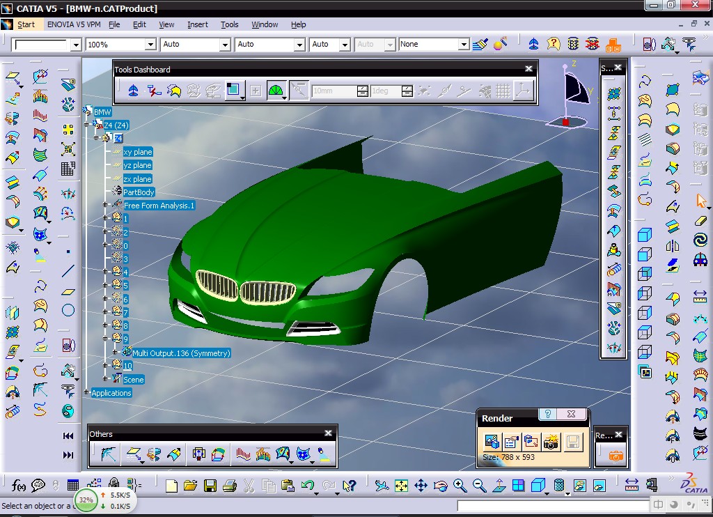Image resolution: width=713 pixels, height=517 pixels.
Task: Click the Open folder icon
Action: tap(191, 486)
